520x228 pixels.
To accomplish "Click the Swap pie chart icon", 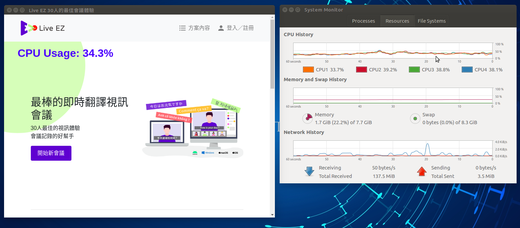I will [x=415, y=118].
